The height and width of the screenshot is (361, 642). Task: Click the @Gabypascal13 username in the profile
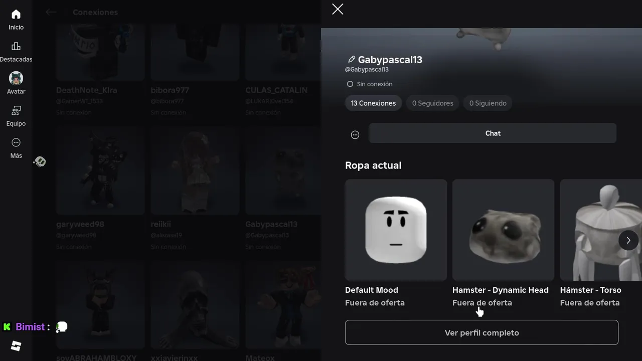[x=367, y=70]
